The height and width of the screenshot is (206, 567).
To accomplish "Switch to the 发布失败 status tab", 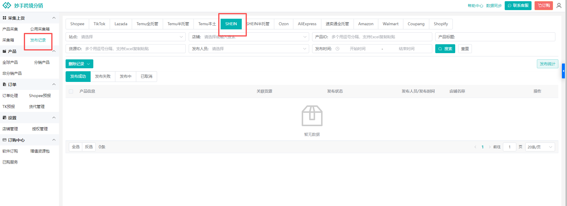I will tap(103, 76).
